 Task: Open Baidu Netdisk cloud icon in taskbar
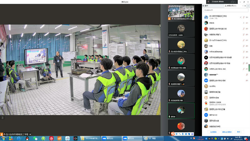[67, 138]
